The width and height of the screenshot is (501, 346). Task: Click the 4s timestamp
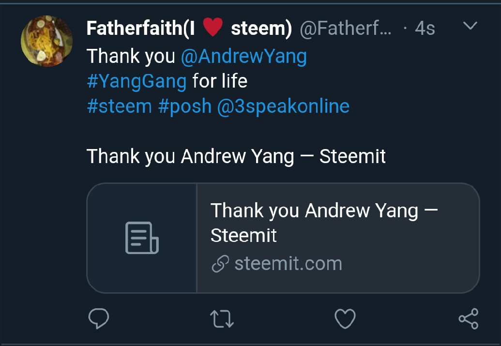(x=425, y=29)
